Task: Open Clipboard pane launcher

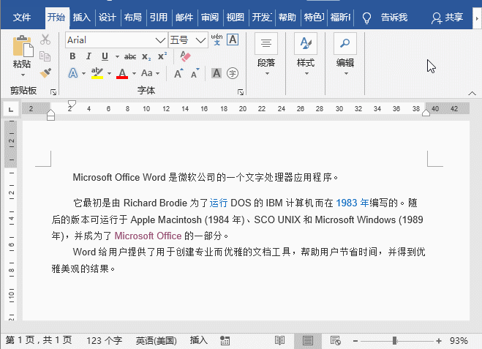Action: click(x=53, y=92)
